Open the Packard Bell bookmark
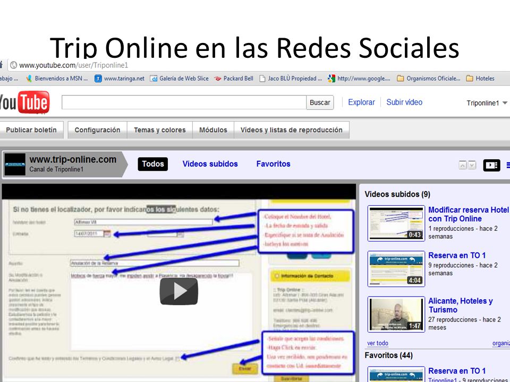The image size is (510, 382). click(234, 79)
